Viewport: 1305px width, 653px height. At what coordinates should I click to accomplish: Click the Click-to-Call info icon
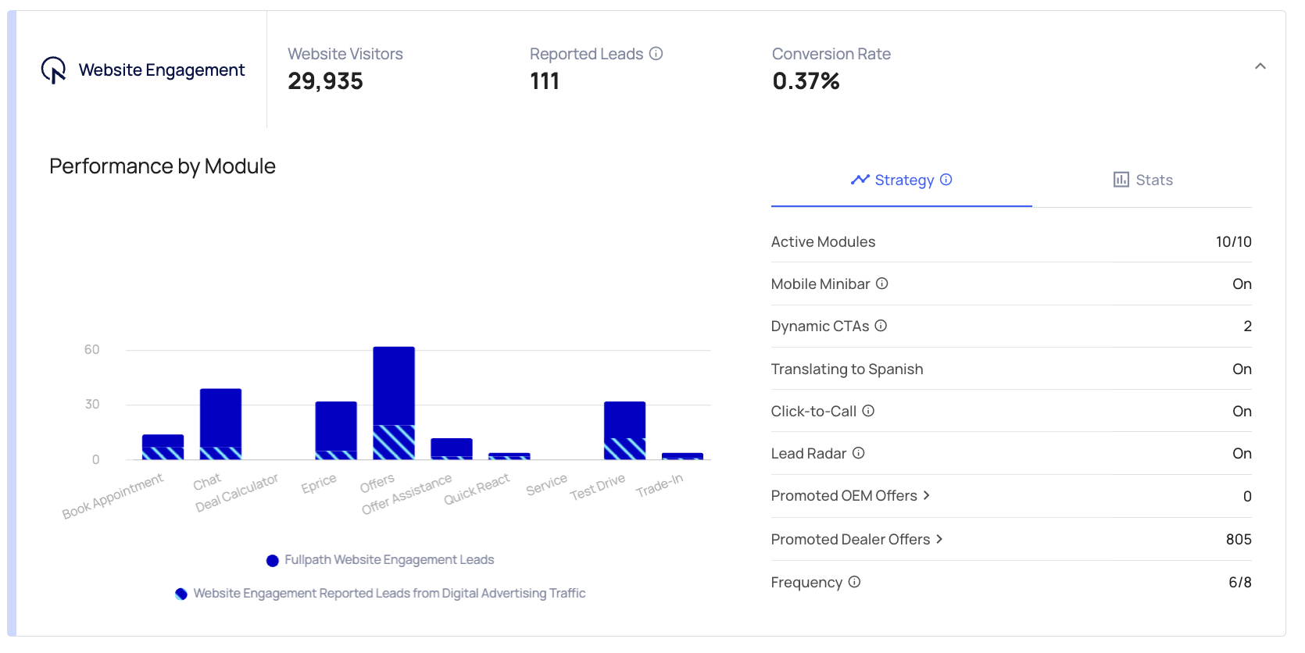(868, 411)
